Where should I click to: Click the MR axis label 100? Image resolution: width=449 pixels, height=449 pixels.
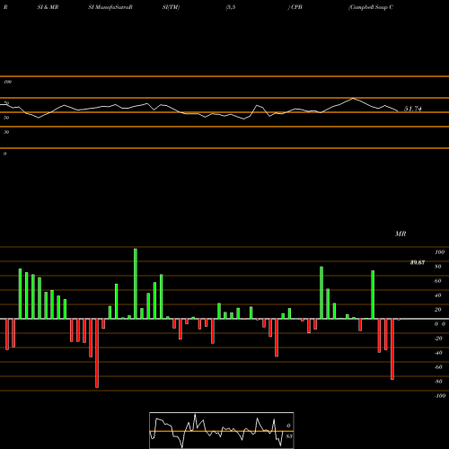point(439,252)
